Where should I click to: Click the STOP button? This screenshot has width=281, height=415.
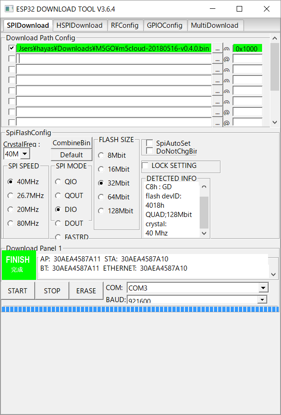point(52,291)
